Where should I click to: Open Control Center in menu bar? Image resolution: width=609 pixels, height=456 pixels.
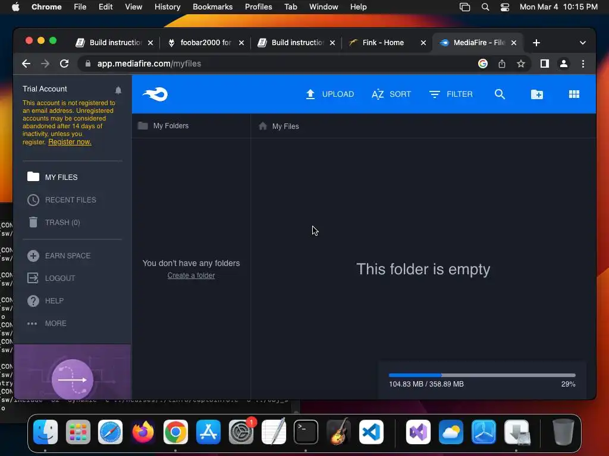[504, 7]
